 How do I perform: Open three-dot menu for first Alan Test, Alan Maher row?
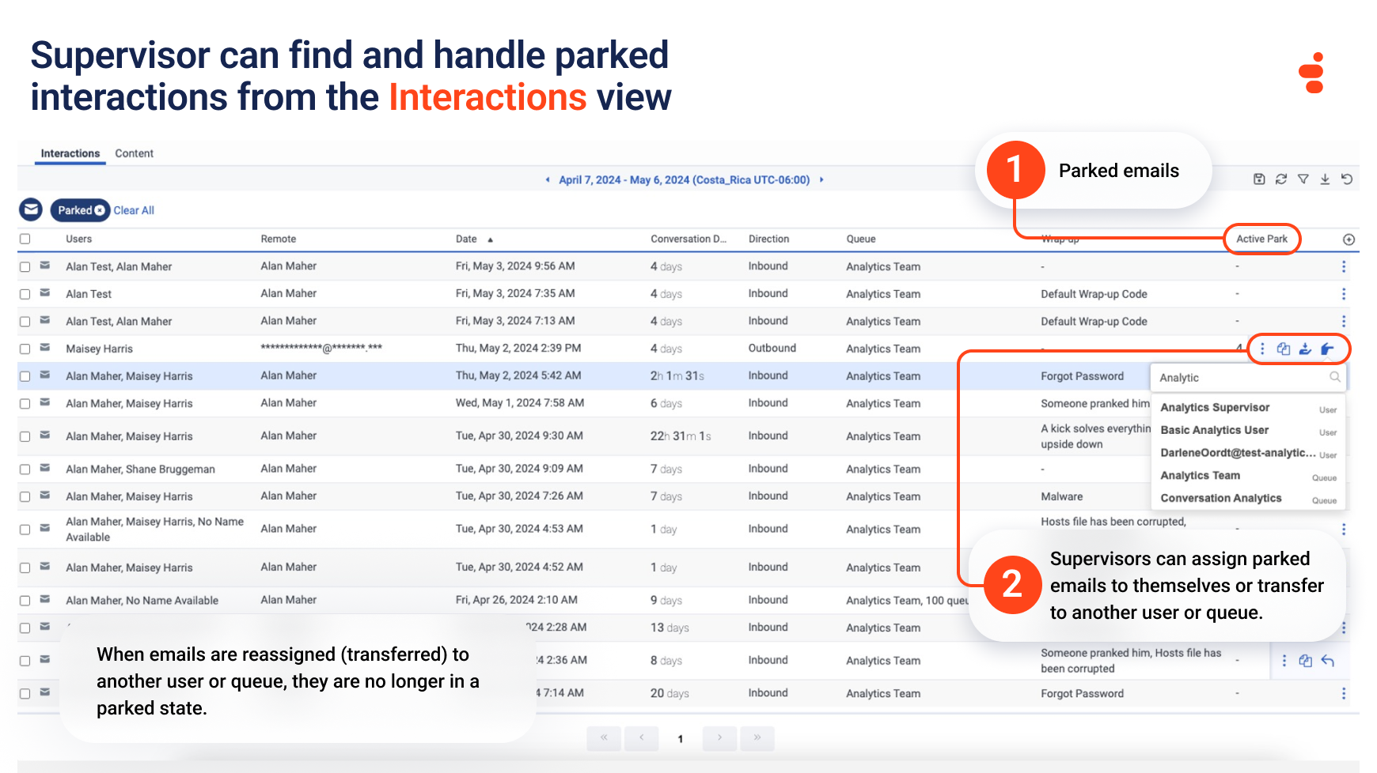click(x=1343, y=267)
